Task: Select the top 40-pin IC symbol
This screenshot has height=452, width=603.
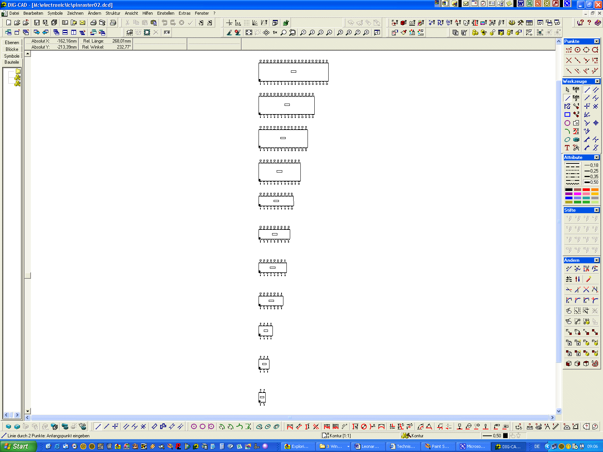Action: pyautogui.click(x=294, y=72)
